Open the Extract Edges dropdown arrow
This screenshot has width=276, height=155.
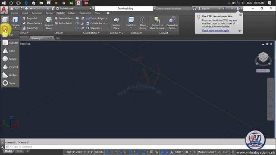(107, 19)
